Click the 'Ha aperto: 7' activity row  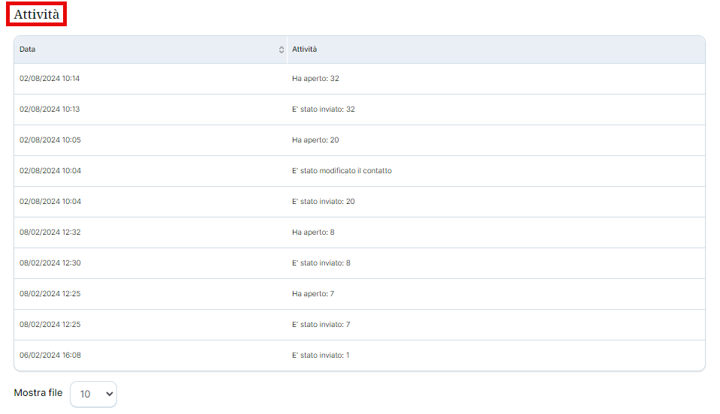pyautogui.click(x=313, y=294)
